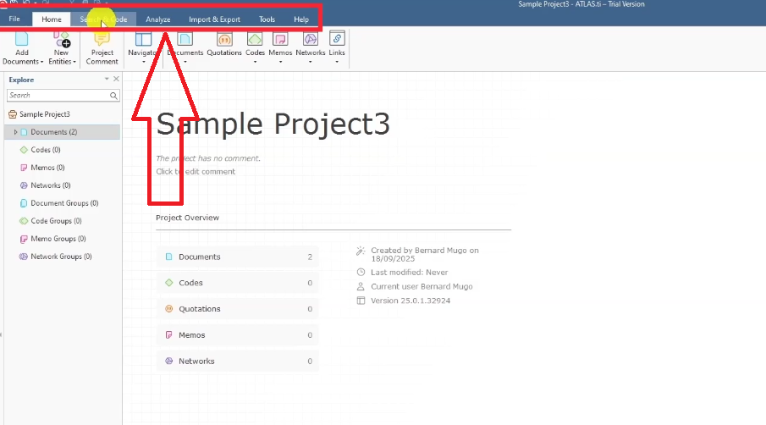
Task: Expand the Documents (2) tree node
Action: tap(15, 132)
